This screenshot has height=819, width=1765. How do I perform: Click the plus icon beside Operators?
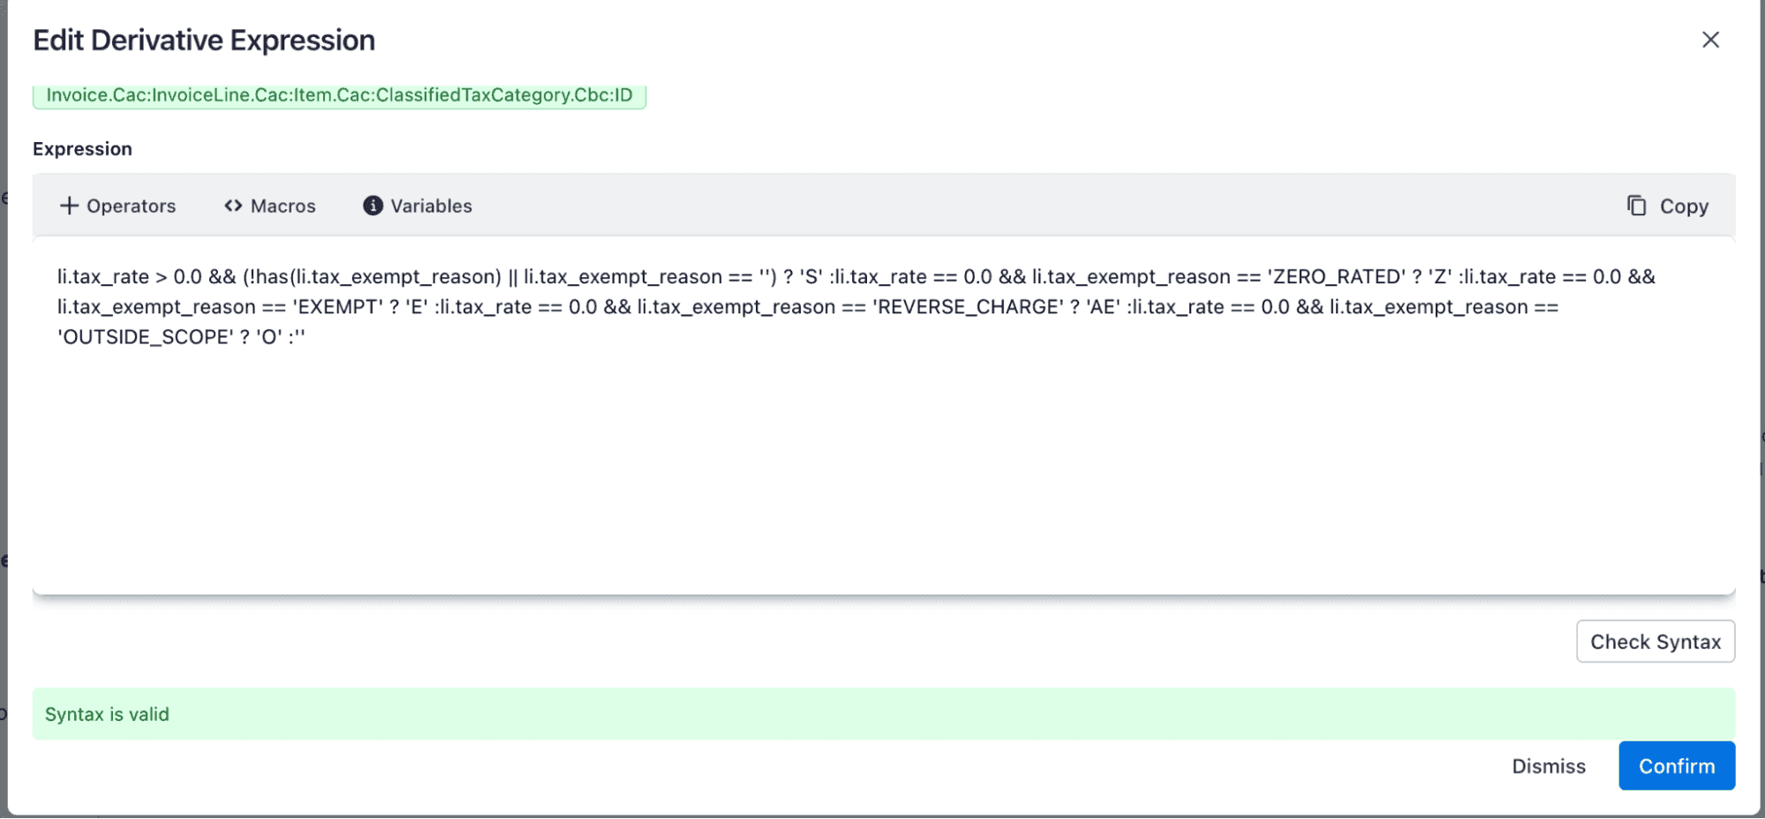click(69, 206)
